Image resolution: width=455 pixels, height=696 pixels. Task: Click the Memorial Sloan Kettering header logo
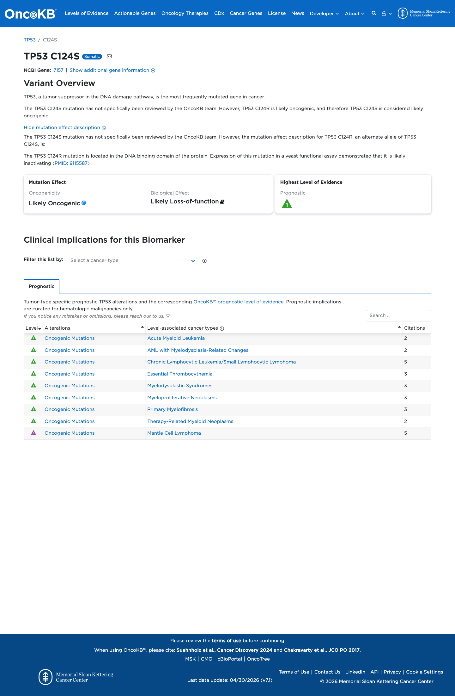424,13
